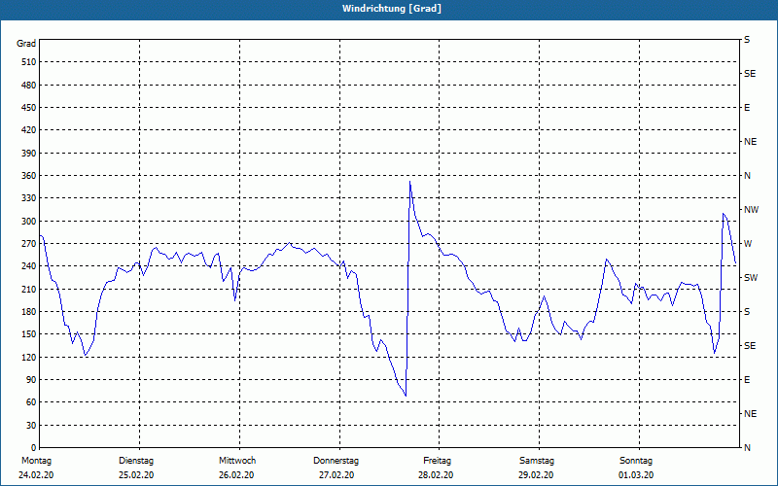The width and height of the screenshot is (778, 486).
Task: Click the 210 value on the left axis
Action: point(29,289)
